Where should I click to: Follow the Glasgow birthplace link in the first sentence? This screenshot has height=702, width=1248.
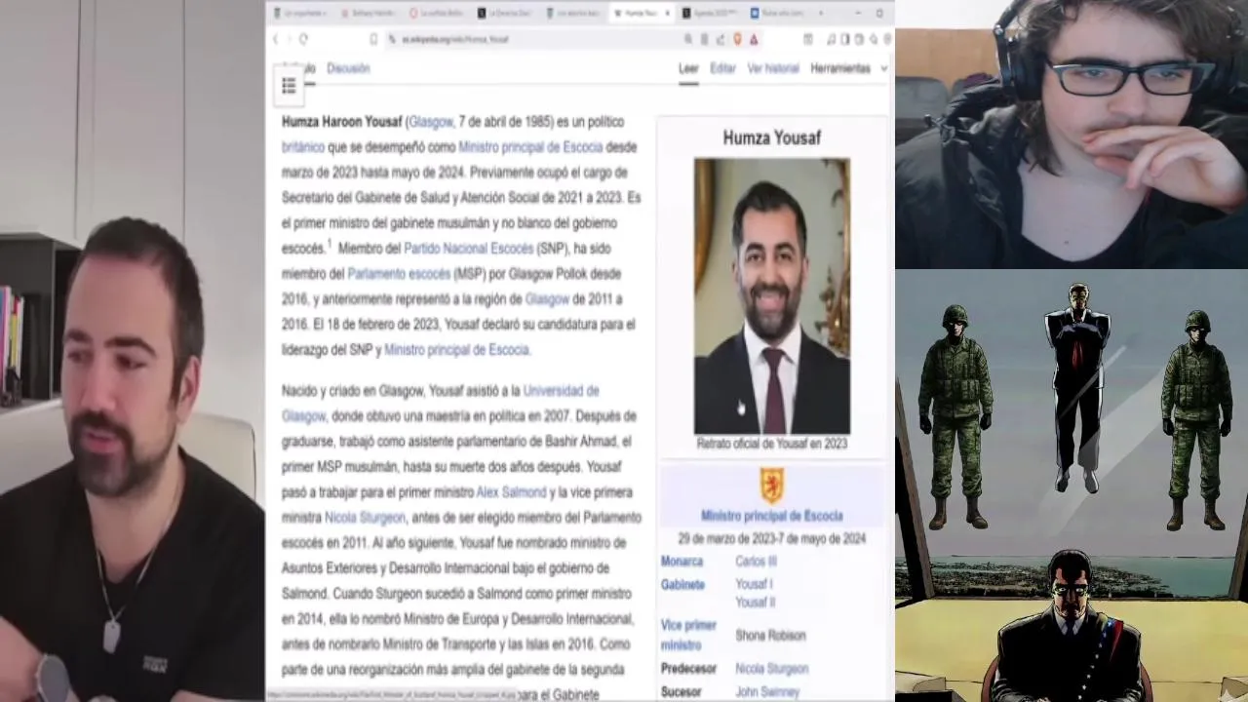tap(431, 122)
